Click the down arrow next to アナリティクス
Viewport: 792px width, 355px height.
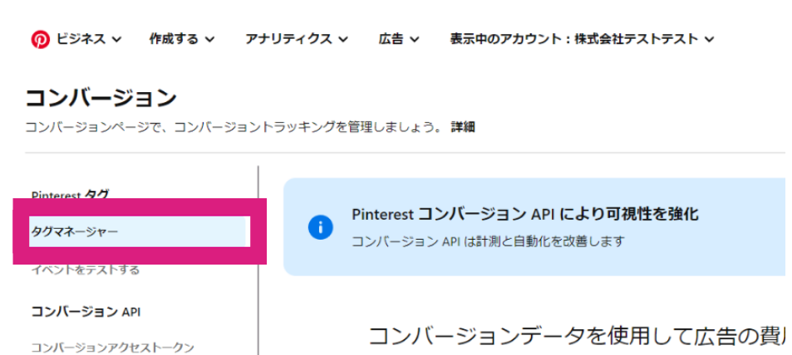pos(343,39)
